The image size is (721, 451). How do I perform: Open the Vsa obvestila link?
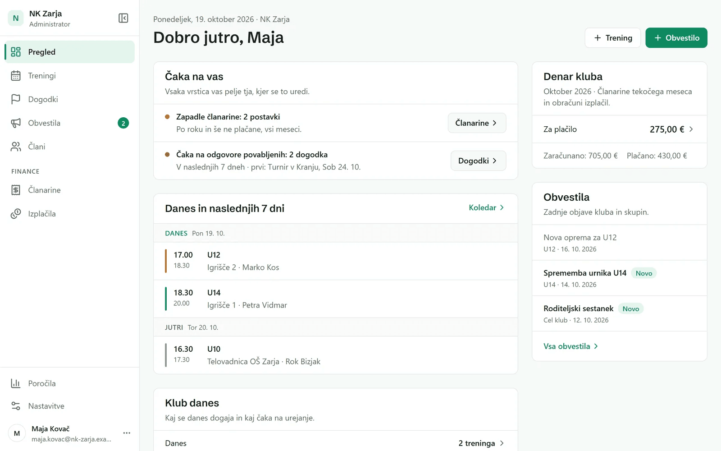click(570, 346)
